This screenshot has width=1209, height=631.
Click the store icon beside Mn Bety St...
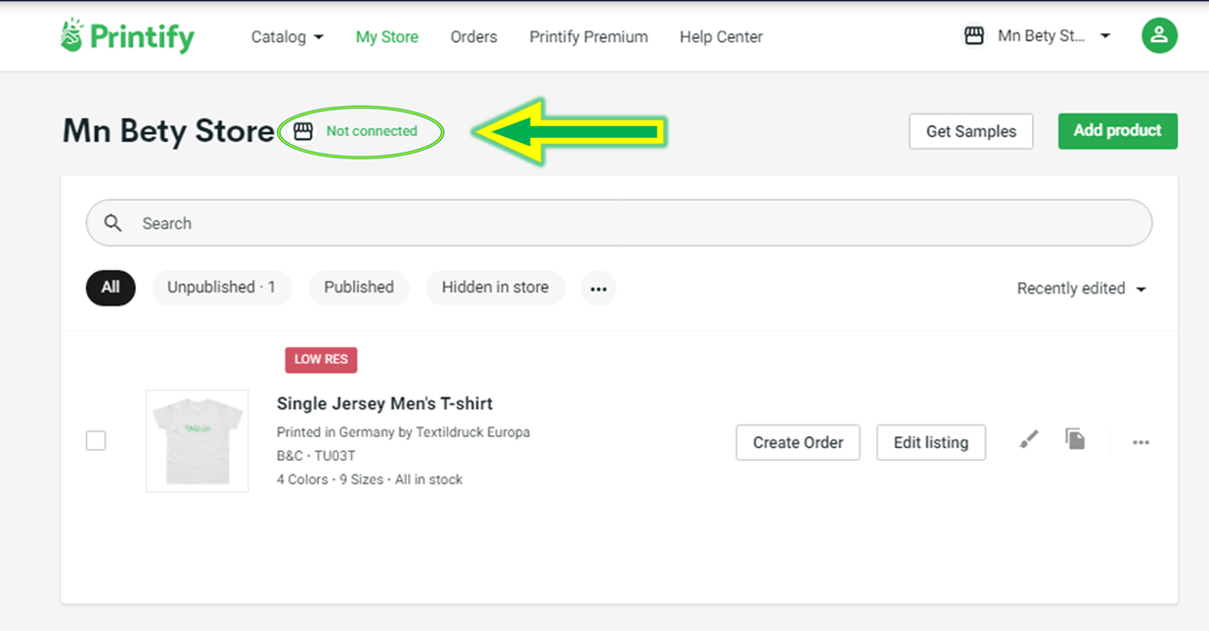[974, 36]
